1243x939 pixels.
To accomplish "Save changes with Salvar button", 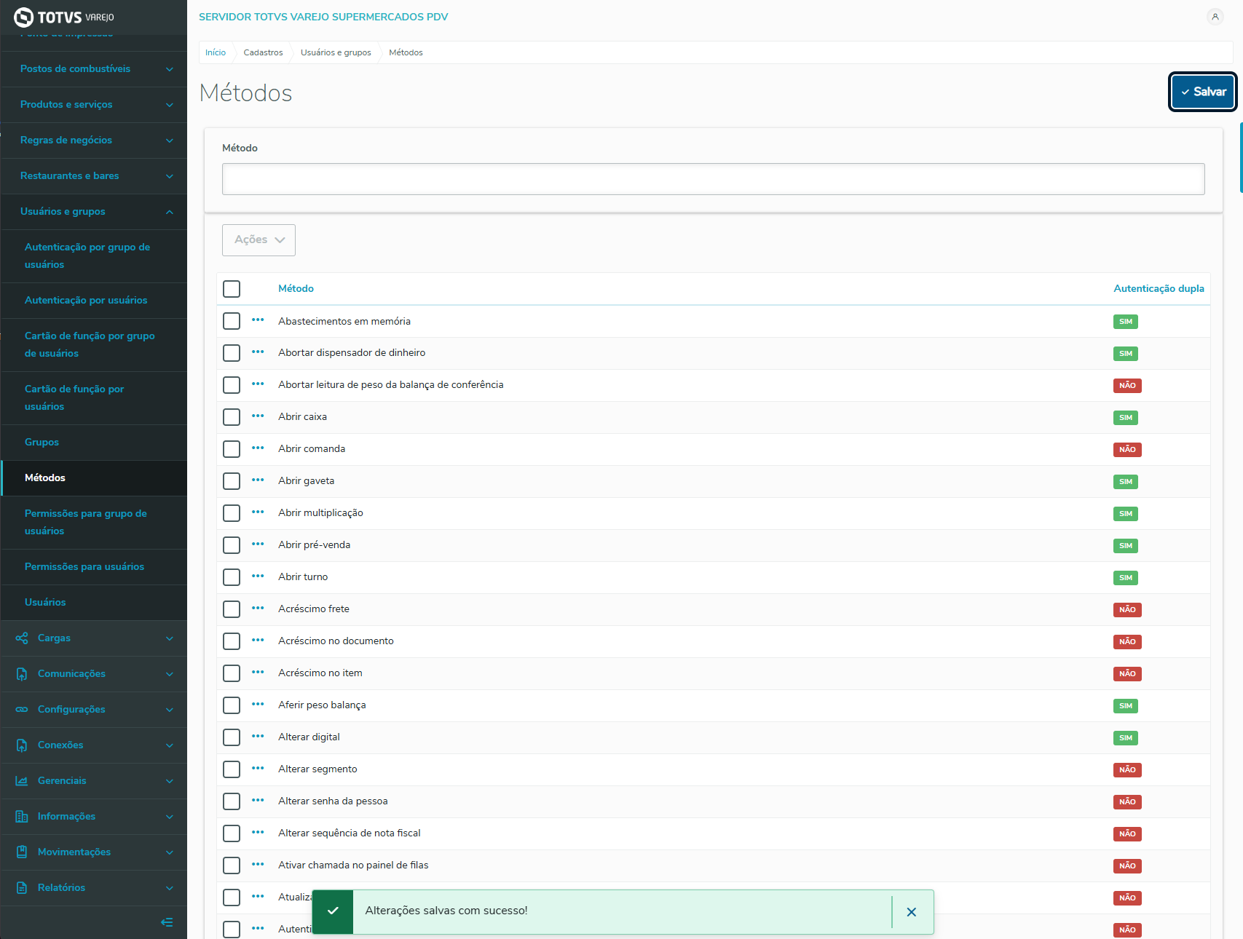I will point(1203,92).
